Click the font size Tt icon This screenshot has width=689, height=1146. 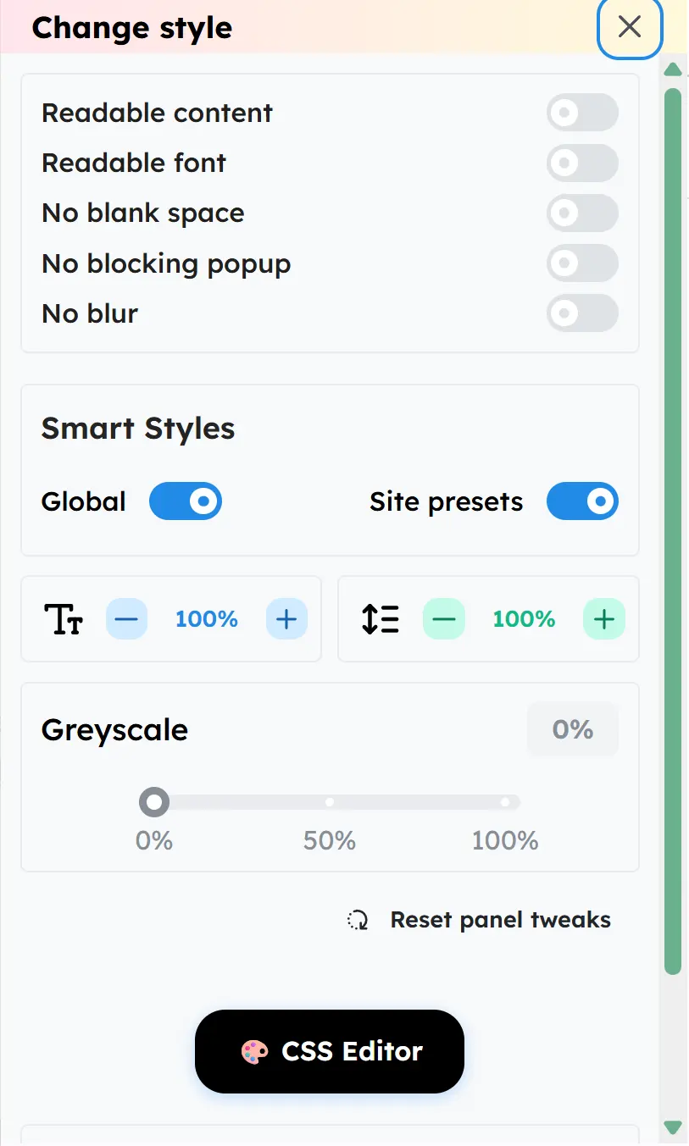(x=64, y=619)
